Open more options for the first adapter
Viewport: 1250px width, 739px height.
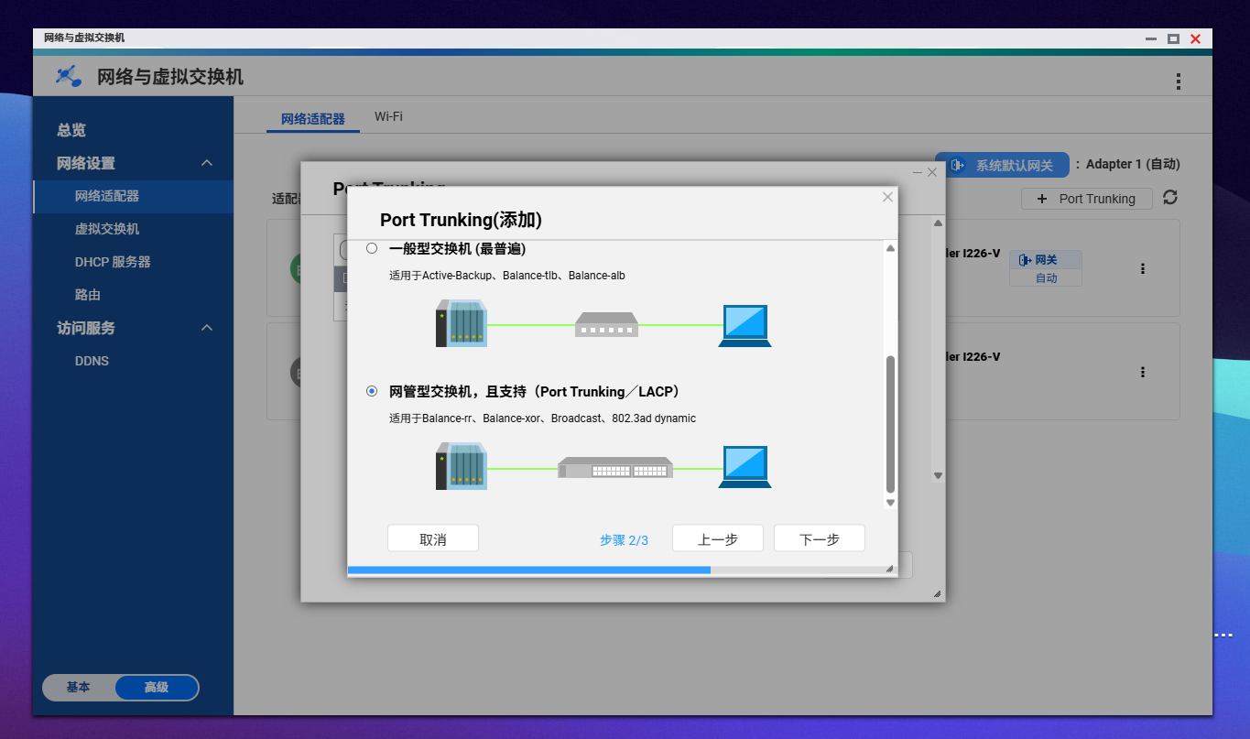pos(1143,269)
